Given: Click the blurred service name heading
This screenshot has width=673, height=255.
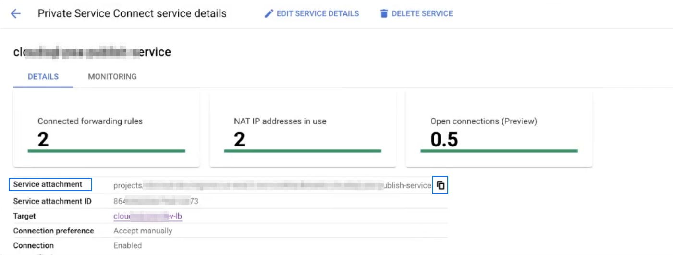Looking at the screenshot, I should pyautogui.click(x=92, y=52).
